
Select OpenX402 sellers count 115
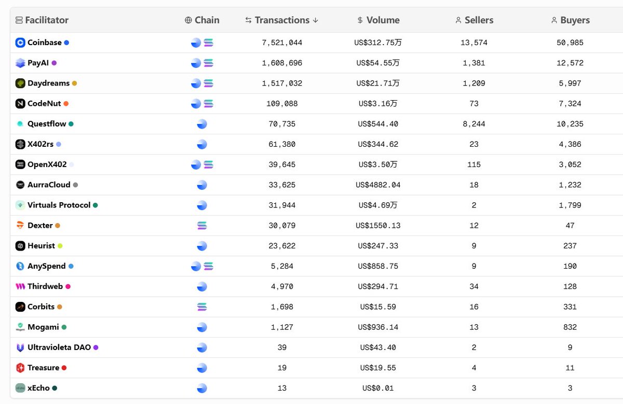[x=474, y=164]
